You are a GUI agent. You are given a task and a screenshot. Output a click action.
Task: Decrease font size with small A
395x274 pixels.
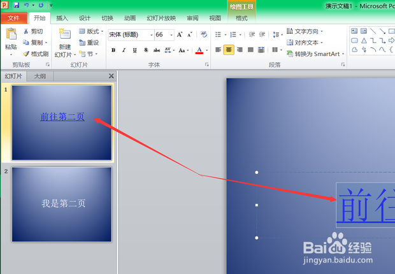190,34
